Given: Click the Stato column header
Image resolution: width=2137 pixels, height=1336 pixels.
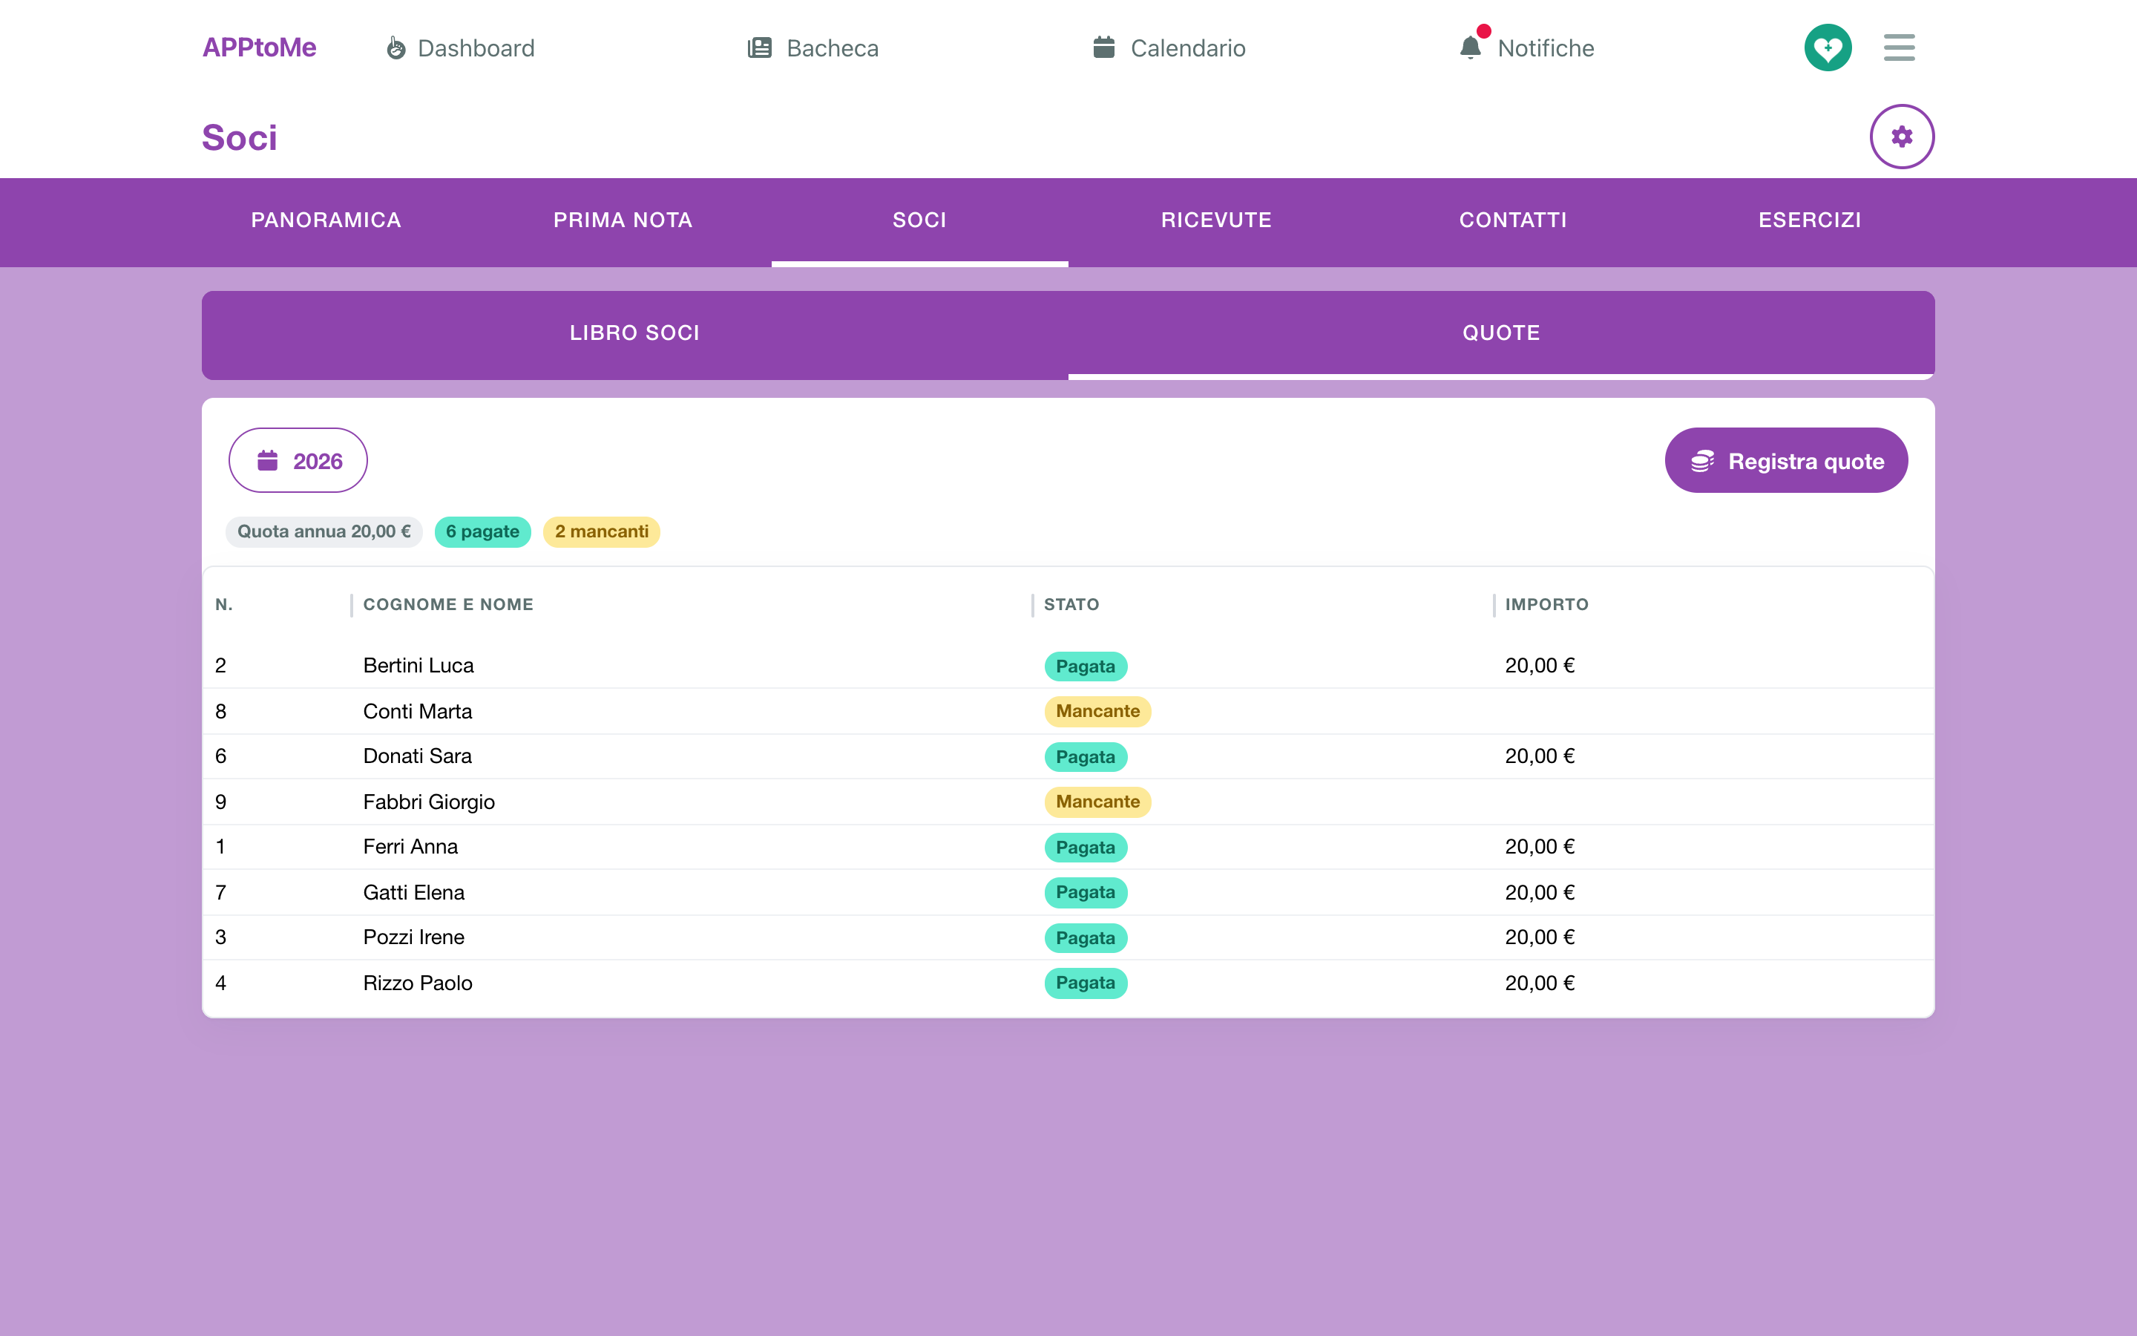Looking at the screenshot, I should tap(1071, 605).
